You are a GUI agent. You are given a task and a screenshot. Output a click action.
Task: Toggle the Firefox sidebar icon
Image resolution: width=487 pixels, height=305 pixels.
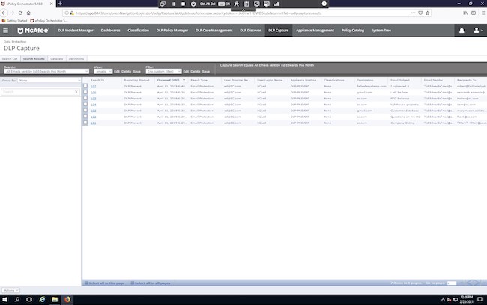click(x=474, y=13)
